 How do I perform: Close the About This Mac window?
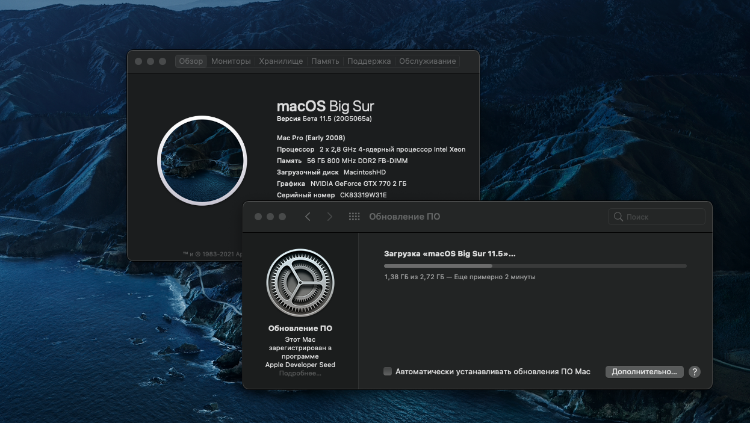click(x=138, y=61)
